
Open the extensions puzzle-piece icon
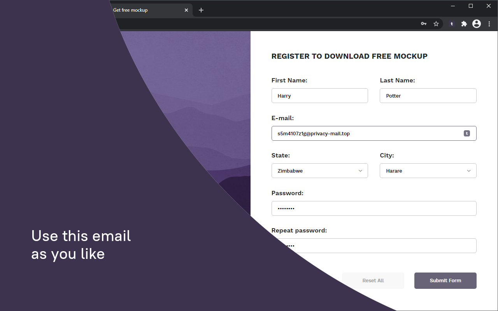click(x=464, y=24)
